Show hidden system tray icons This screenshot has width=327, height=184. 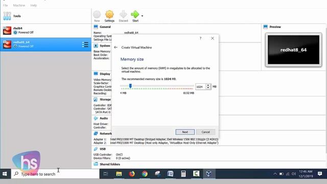[x=275, y=174]
